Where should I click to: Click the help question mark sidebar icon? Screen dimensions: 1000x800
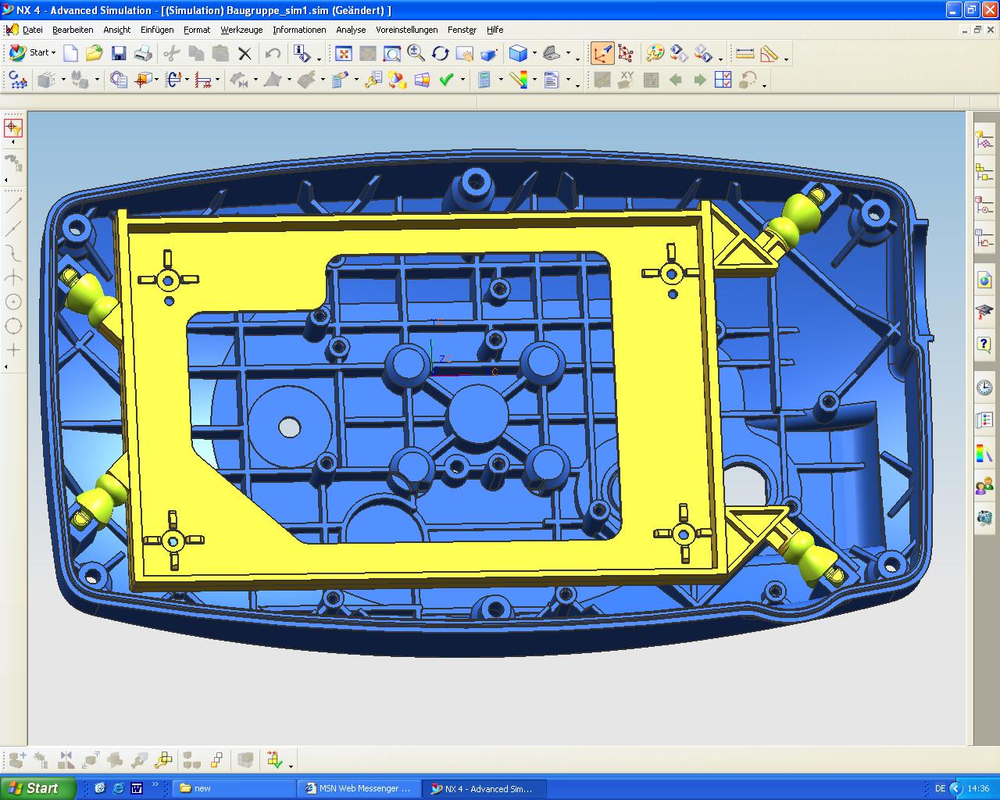tap(984, 344)
